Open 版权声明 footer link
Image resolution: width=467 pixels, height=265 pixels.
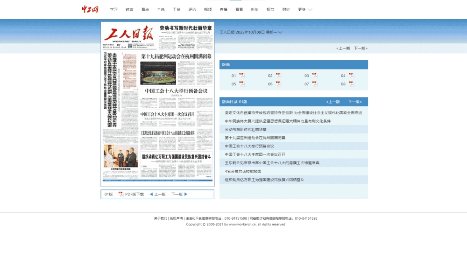click(177, 218)
